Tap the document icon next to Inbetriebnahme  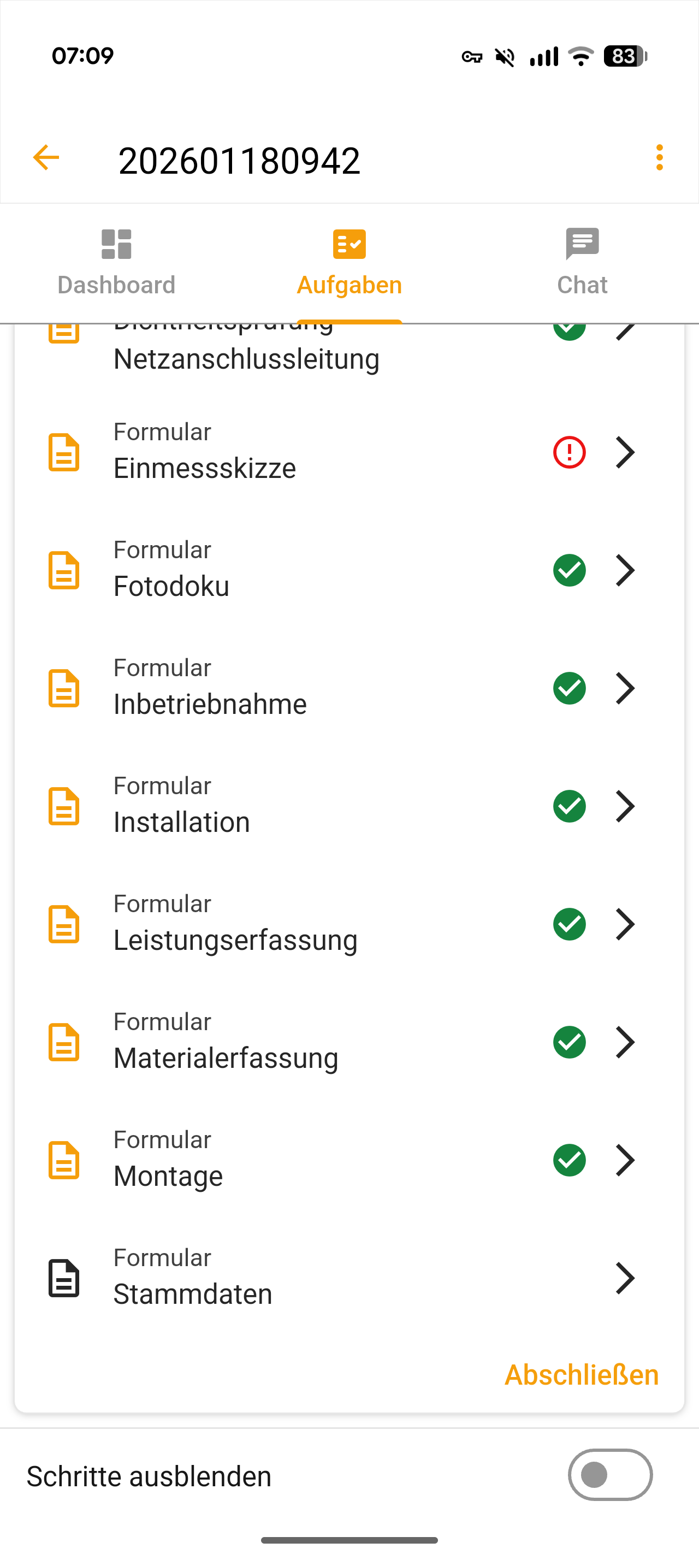pyautogui.click(x=63, y=689)
